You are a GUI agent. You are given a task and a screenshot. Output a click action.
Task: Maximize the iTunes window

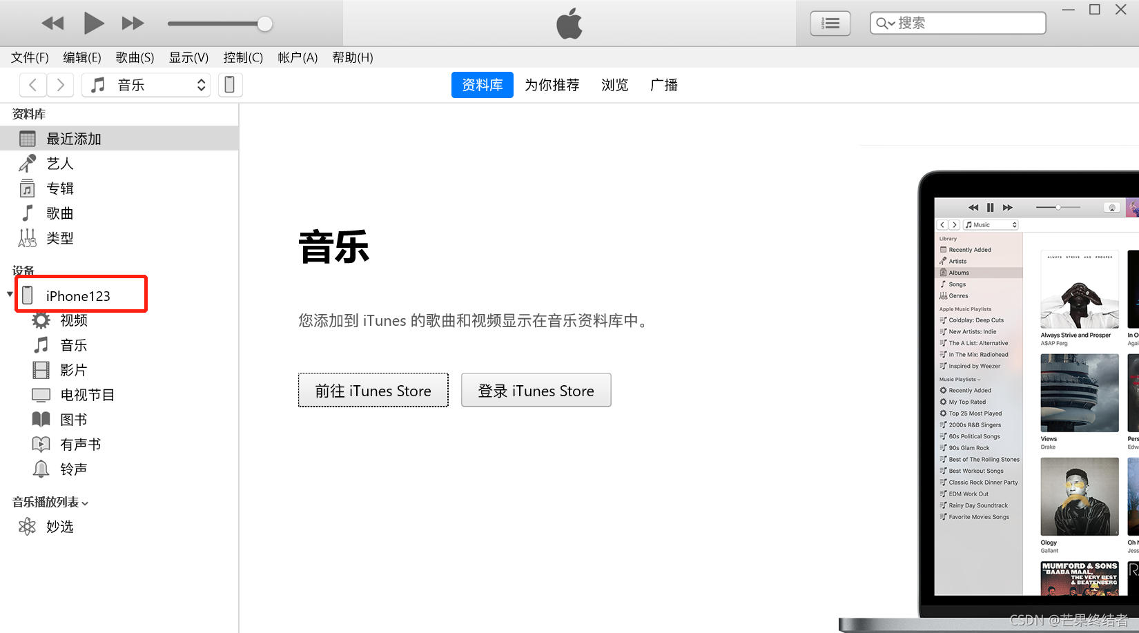(x=1095, y=10)
